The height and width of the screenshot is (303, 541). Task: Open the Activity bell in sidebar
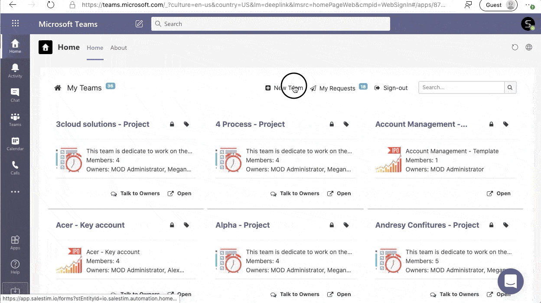pos(15,70)
